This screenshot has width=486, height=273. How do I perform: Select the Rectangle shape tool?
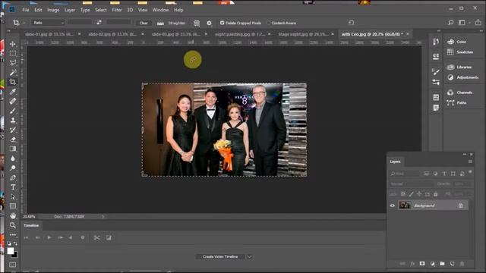point(13,206)
